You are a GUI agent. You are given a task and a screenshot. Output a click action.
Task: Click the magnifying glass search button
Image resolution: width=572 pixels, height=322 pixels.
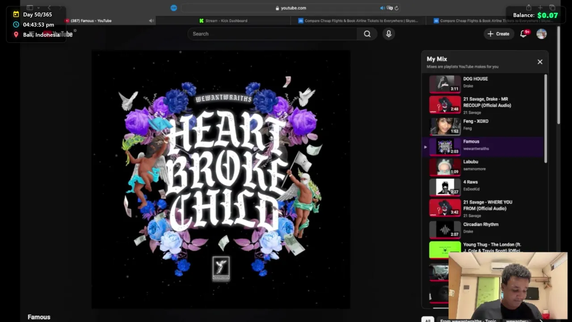367,34
